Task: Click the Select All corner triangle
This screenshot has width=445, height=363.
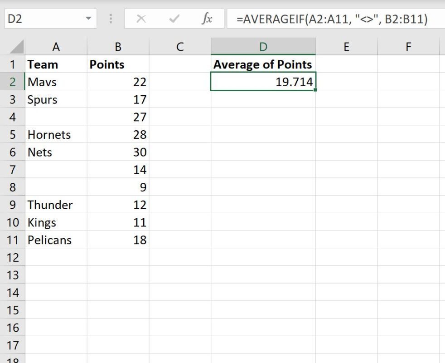Action: coord(16,47)
